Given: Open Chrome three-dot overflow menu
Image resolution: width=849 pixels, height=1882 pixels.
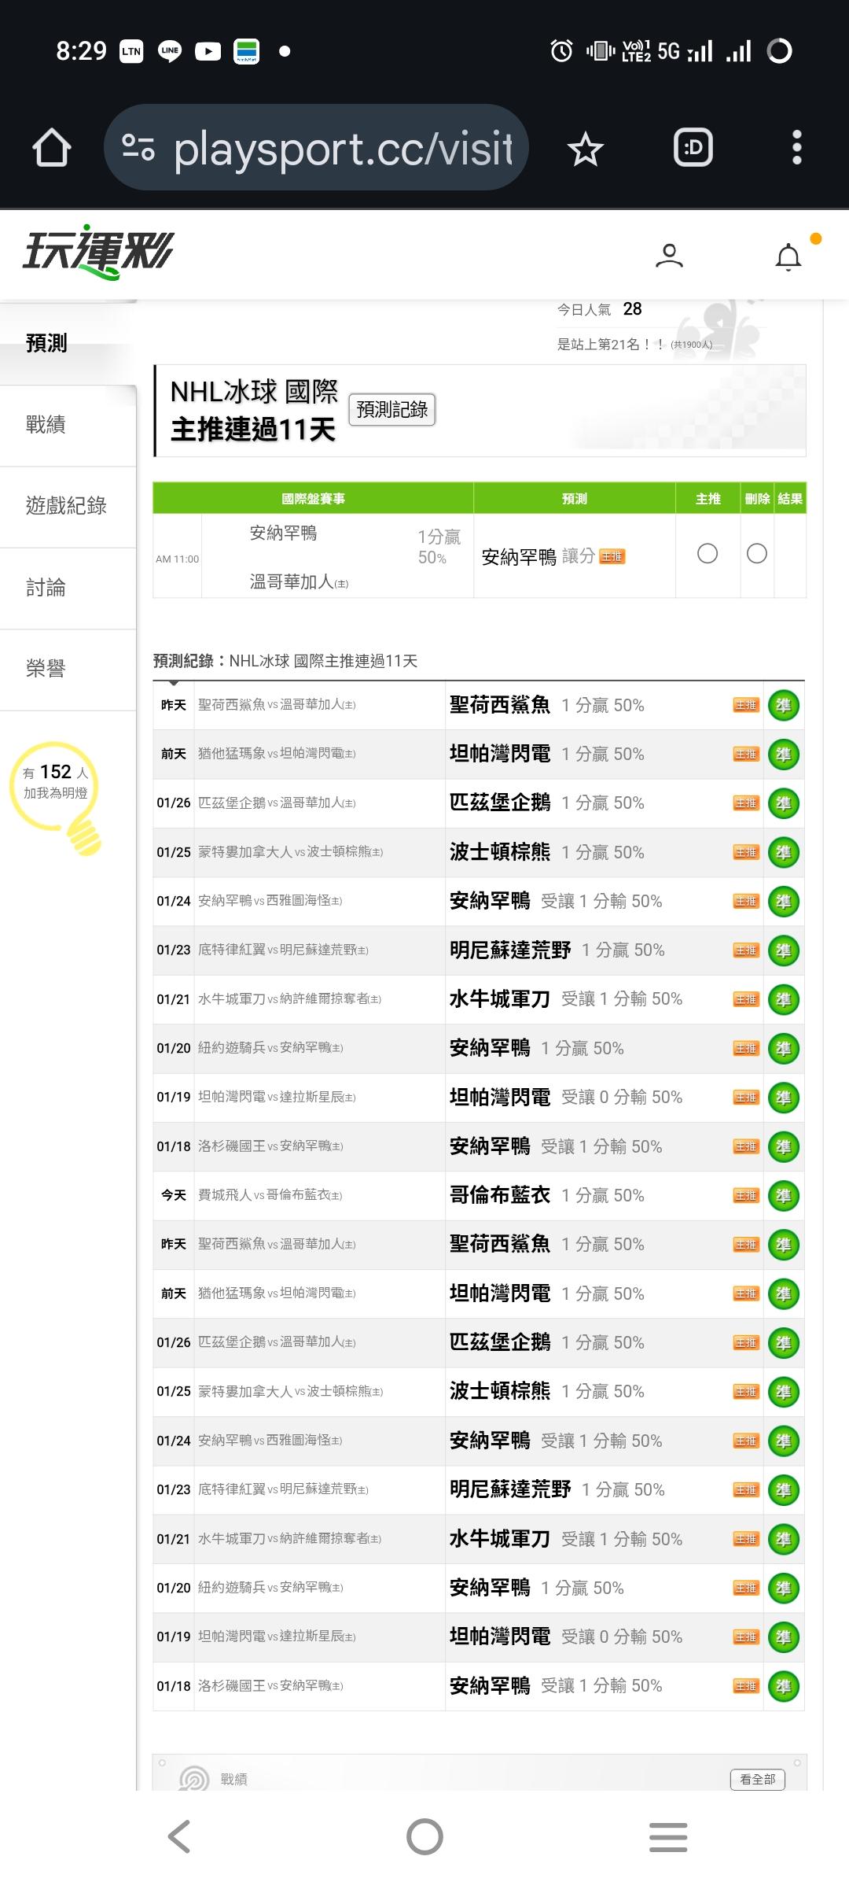Looking at the screenshot, I should pos(796,148).
